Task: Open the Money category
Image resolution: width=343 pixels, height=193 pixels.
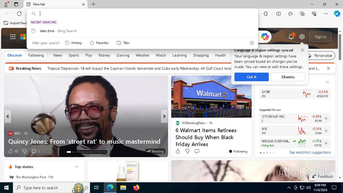Action: click(104, 55)
